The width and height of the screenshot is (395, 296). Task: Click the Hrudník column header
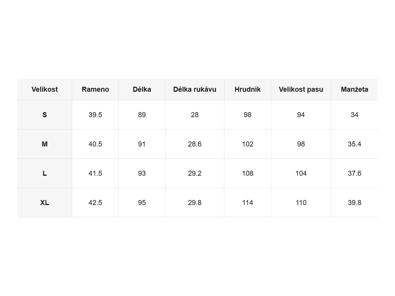(x=248, y=89)
